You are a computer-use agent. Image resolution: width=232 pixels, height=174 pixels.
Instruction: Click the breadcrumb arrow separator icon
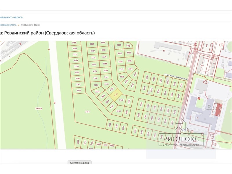coord(19,25)
